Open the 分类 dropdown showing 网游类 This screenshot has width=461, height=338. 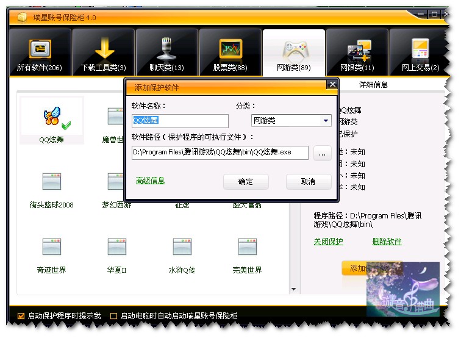(x=291, y=121)
